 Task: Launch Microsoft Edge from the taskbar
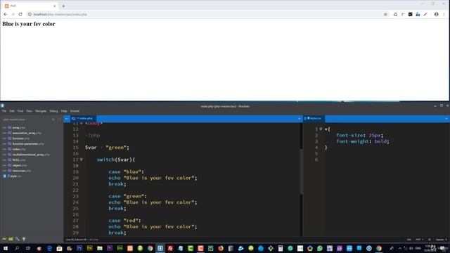click(49, 248)
